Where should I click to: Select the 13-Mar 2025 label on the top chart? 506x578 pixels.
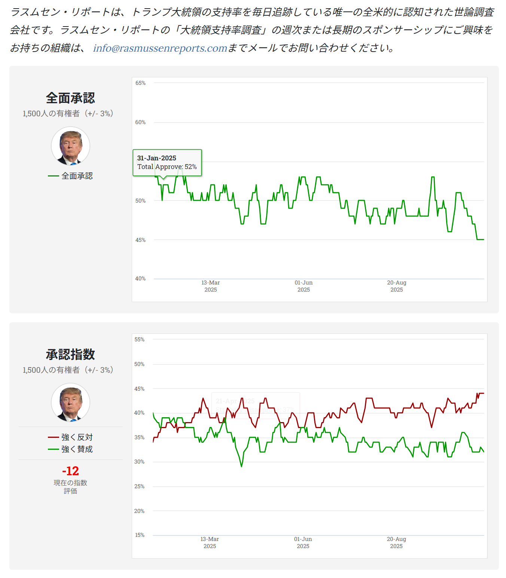click(210, 286)
